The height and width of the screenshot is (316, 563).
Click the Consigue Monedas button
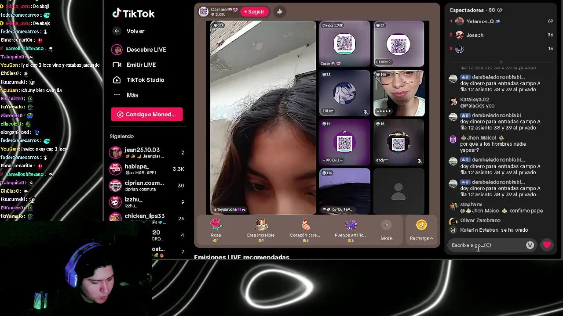coord(146,114)
